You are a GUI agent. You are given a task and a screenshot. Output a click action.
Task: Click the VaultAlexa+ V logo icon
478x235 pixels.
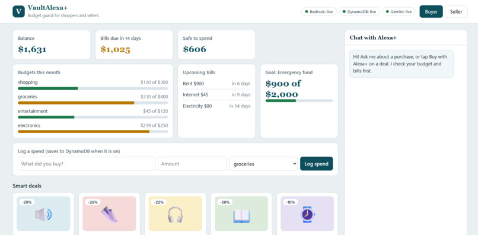18,12
